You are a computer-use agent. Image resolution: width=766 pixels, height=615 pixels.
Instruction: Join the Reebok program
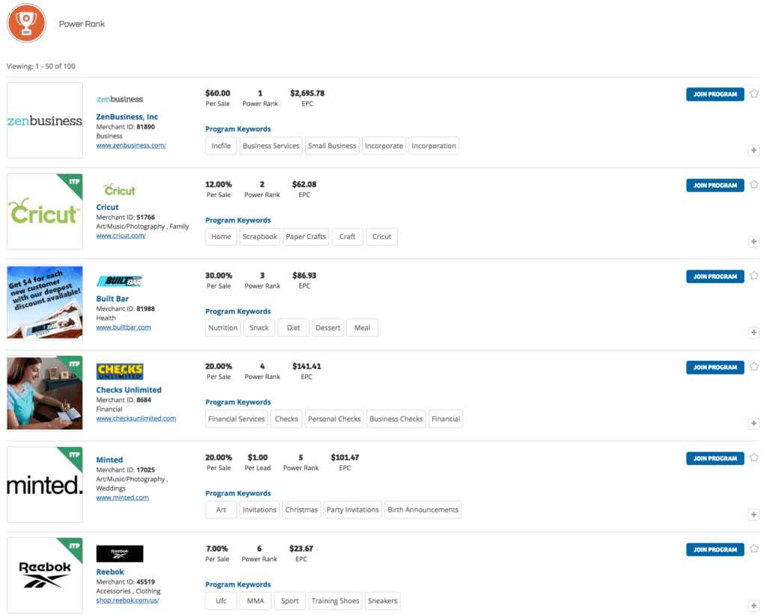point(715,549)
